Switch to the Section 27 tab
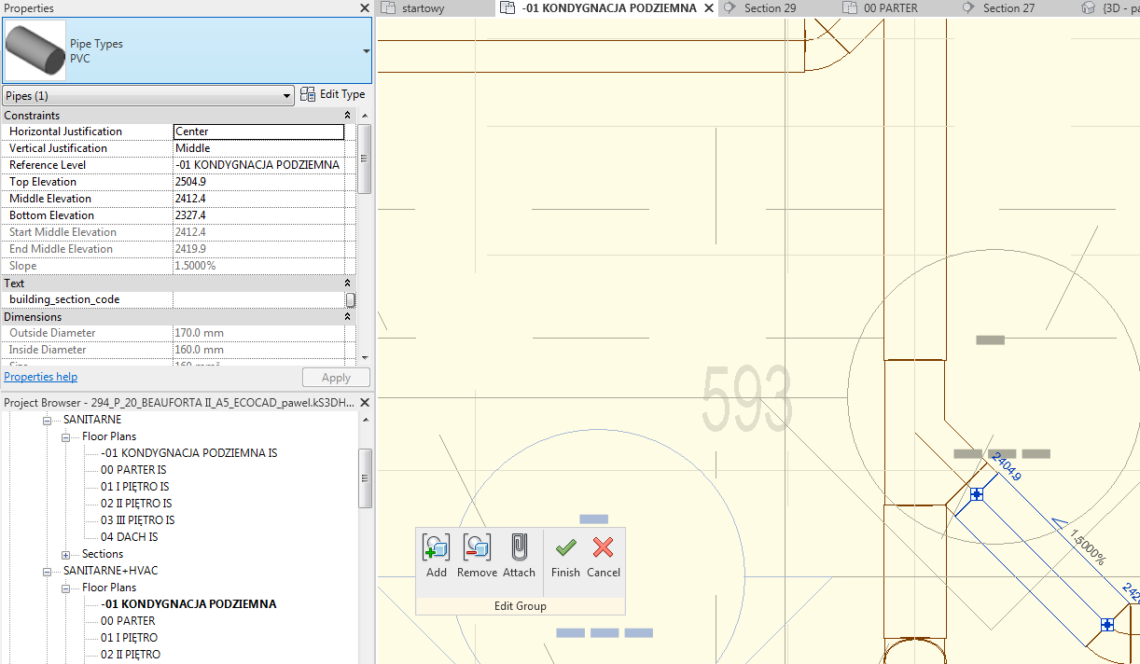The image size is (1140, 664). [1008, 8]
